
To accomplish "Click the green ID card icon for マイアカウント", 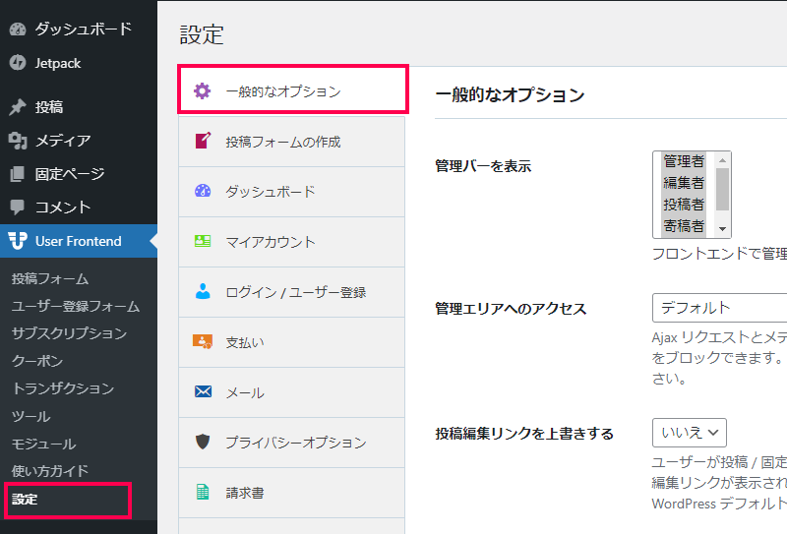I will point(203,241).
